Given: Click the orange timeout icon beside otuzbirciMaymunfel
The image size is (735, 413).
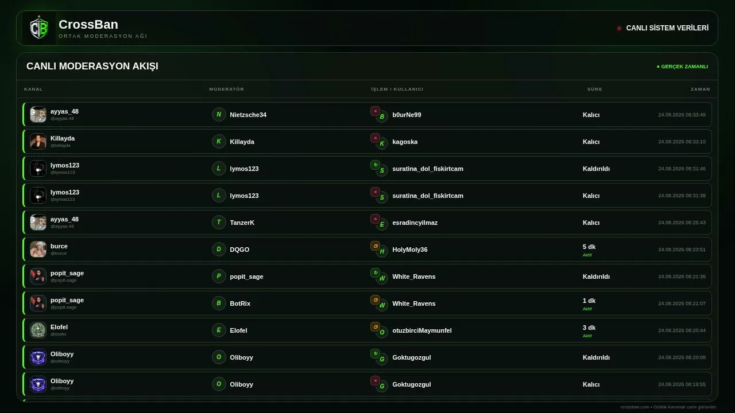Looking at the screenshot, I should pos(375,327).
